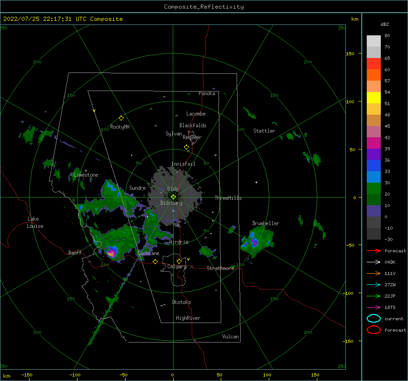Image resolution: width=408 pixels, height=381 pixels.
Task: Click the red forecast ellipse legend icon
Action: [374, 330]
